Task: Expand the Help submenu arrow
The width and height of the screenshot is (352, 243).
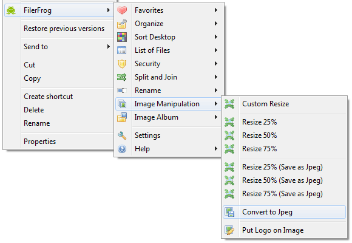Action: 215,149
